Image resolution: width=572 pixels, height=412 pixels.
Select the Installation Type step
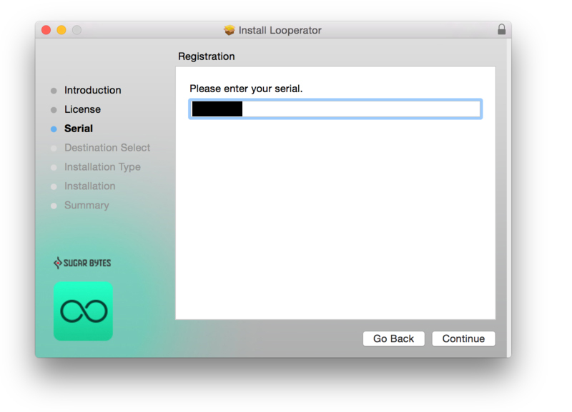(102, 167)
